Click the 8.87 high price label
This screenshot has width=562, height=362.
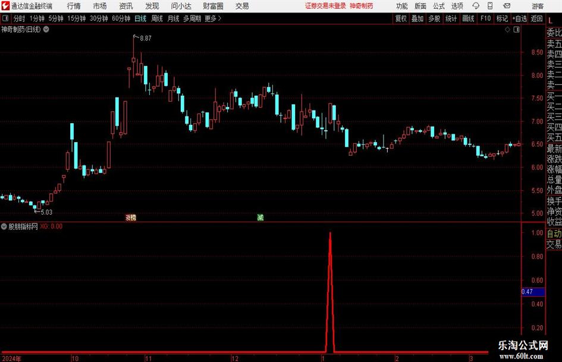pos(146,39)
